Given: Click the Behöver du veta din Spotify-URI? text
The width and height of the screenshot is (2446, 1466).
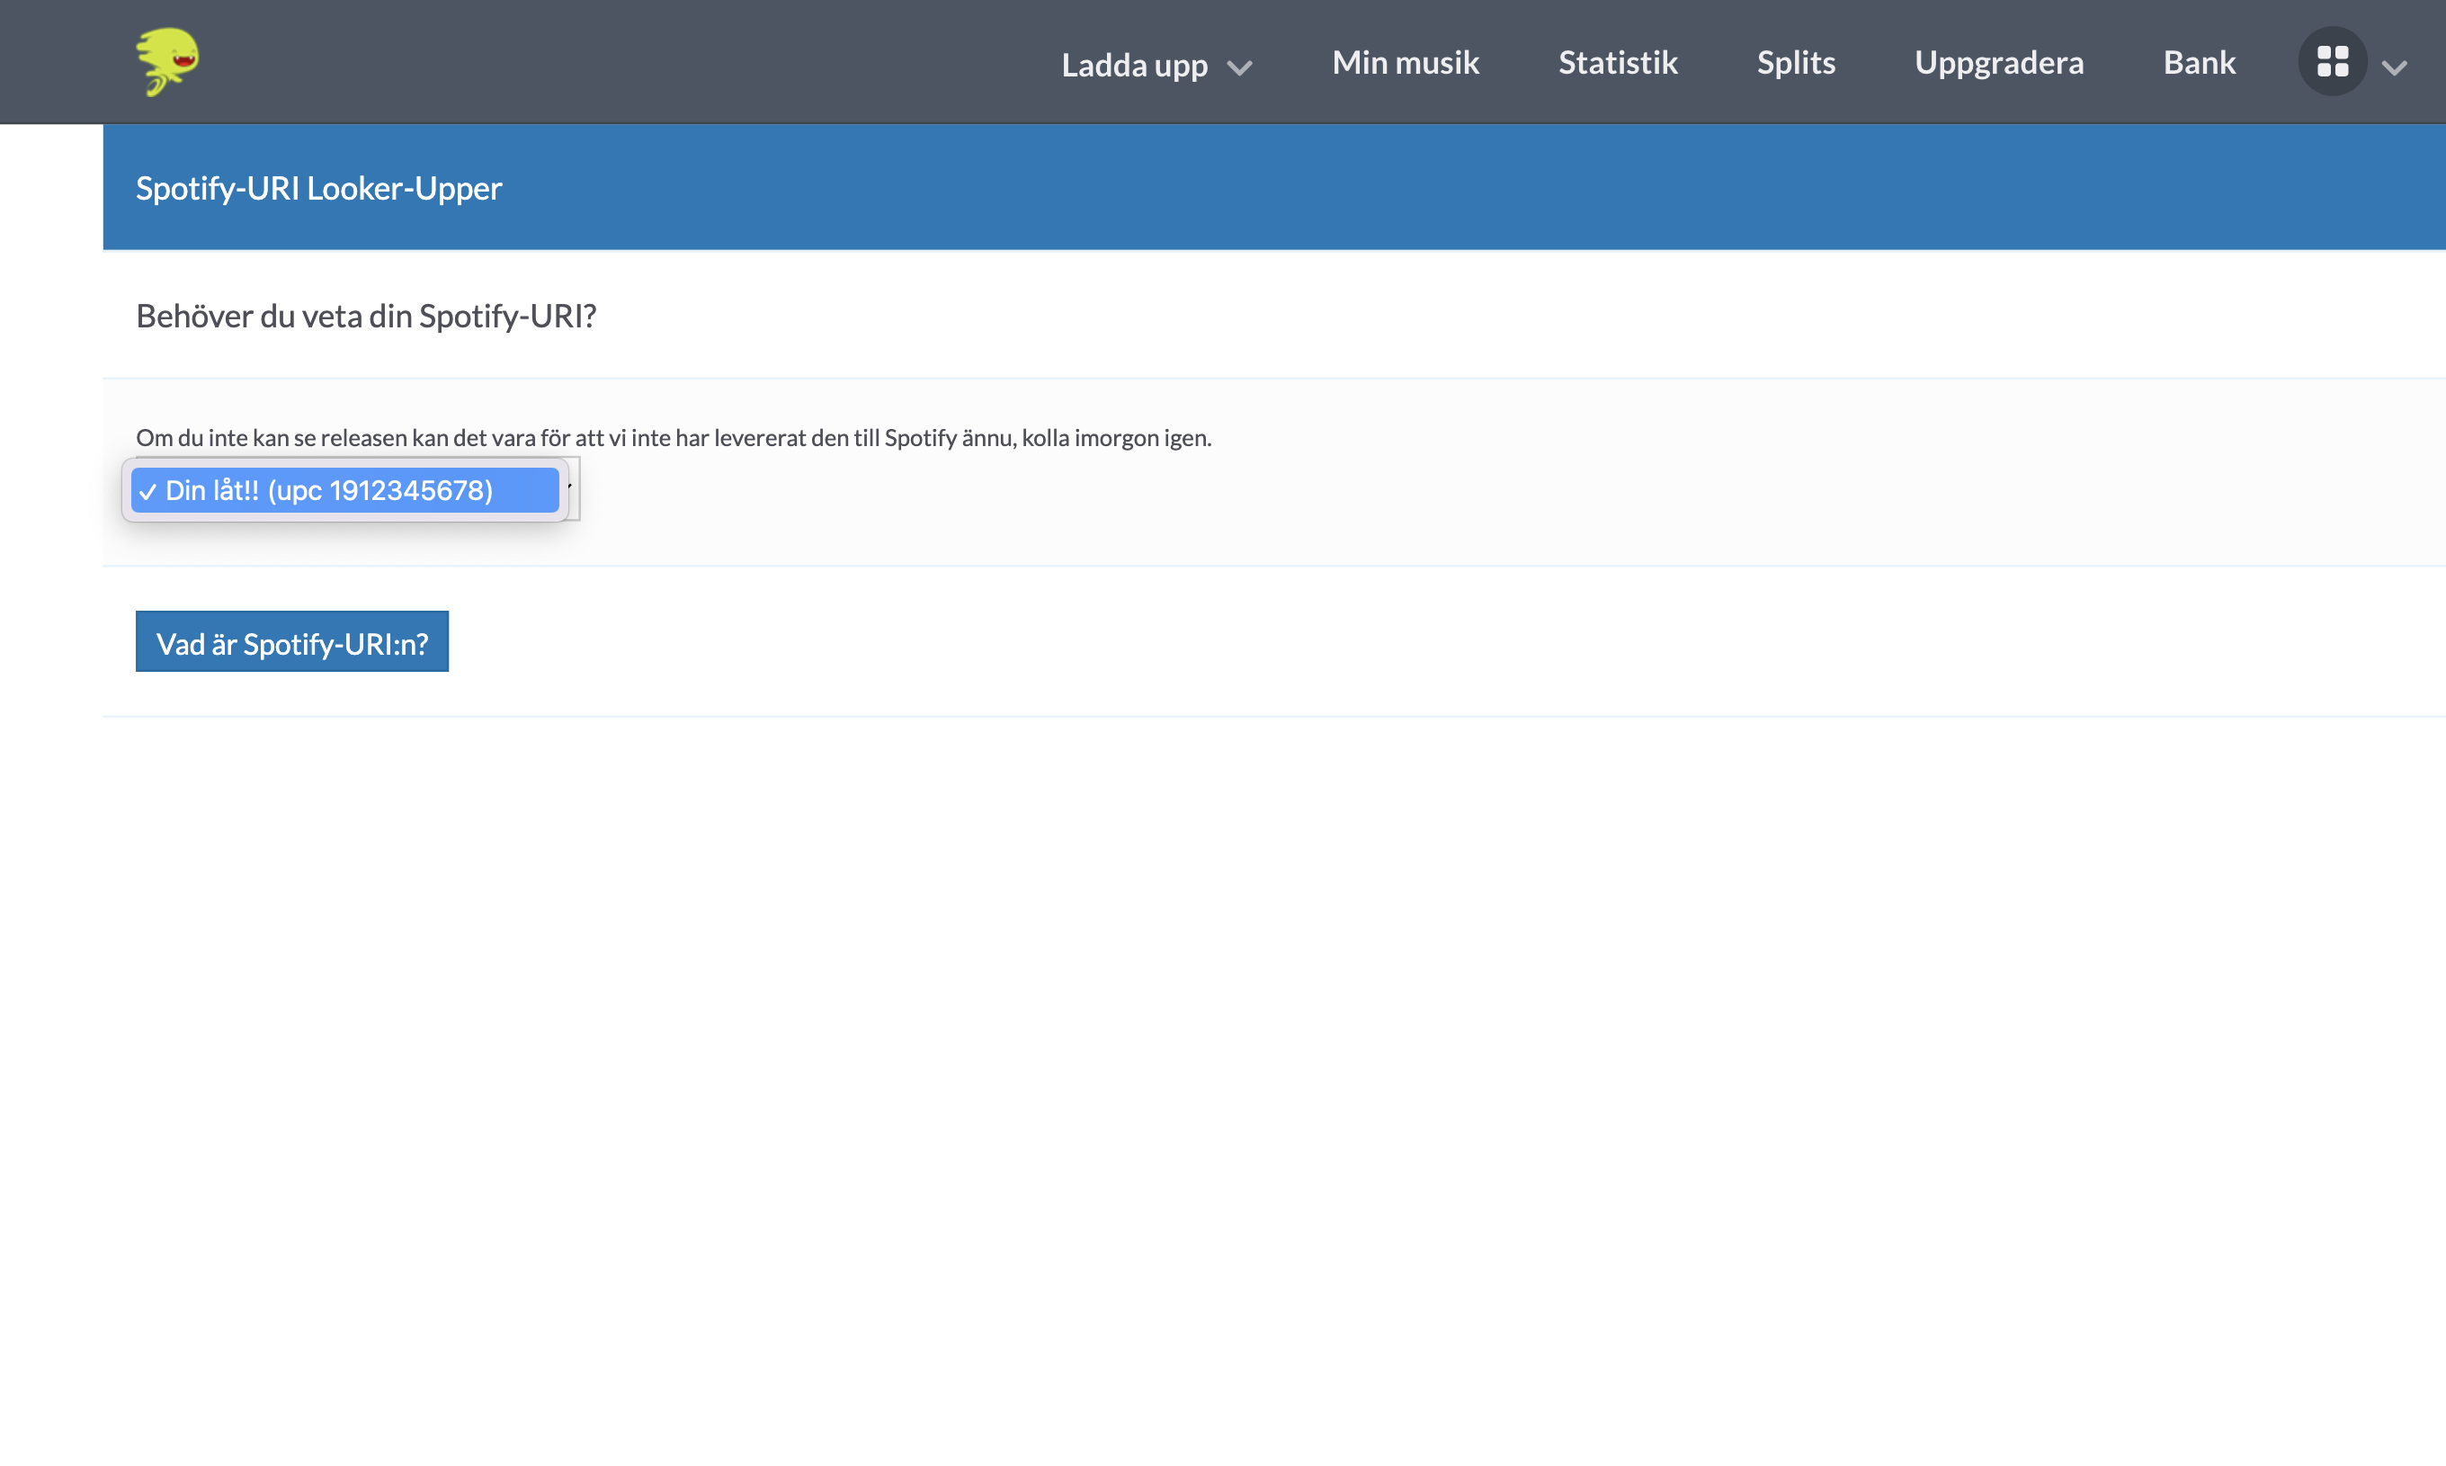Looking at the screenshot, I should click(x=366, y=316).
